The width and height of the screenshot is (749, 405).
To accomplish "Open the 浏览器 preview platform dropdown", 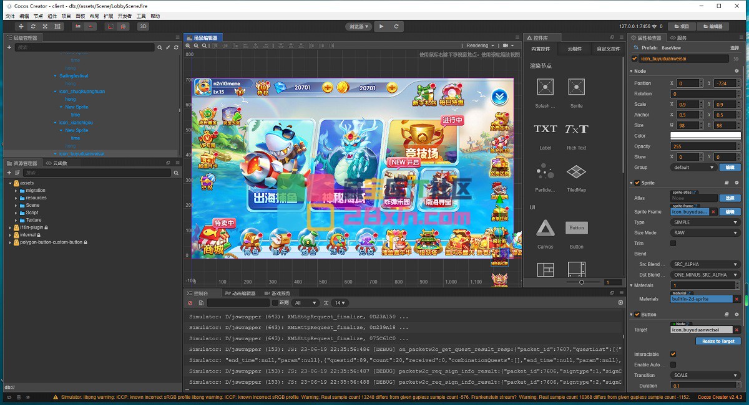I will 359,27.
